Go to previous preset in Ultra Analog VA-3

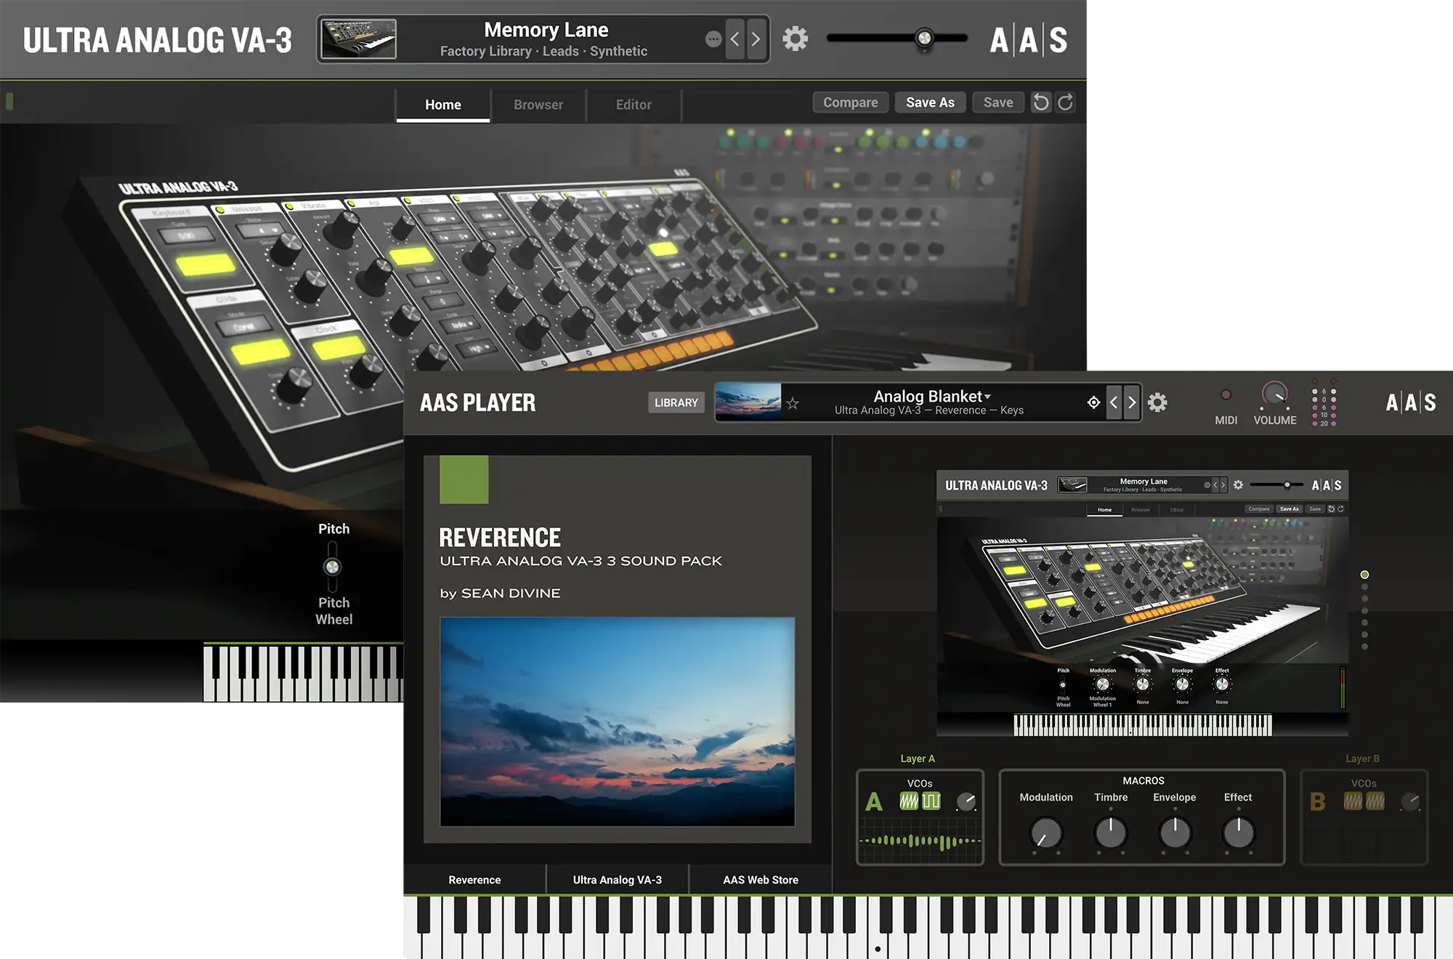click(734, 39)
